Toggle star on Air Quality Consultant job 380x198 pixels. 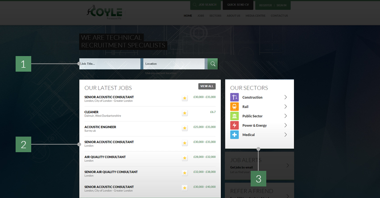click(185, 158)
